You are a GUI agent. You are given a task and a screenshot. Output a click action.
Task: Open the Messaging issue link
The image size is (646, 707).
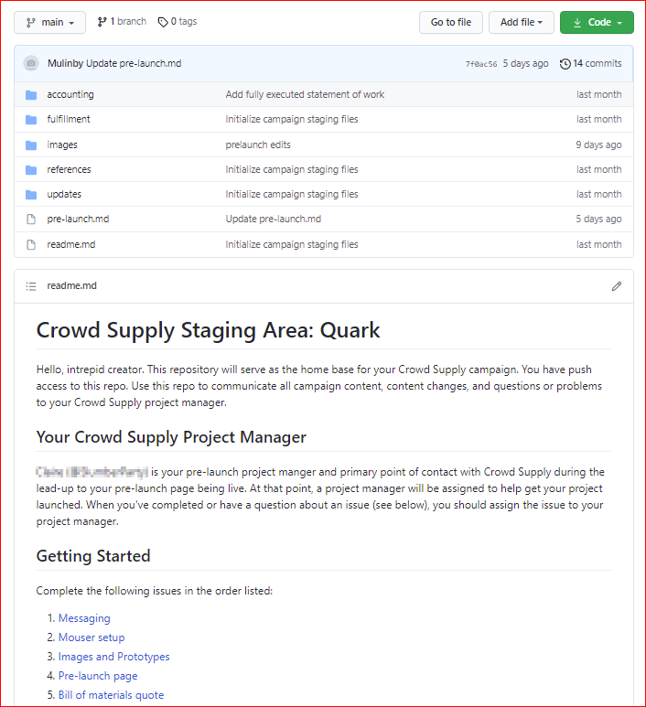coord(84,618)
